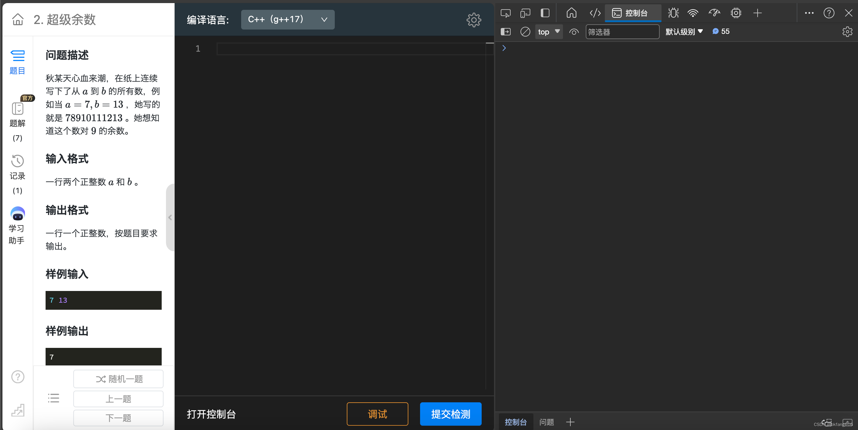This screenshot has height=430, width=858.
Task: Click the blue 提交检测 submit button
Action: click(451, 414)
